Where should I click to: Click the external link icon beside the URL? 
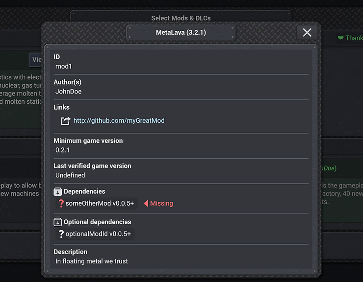pyautogui.click(x=65, y=121)
